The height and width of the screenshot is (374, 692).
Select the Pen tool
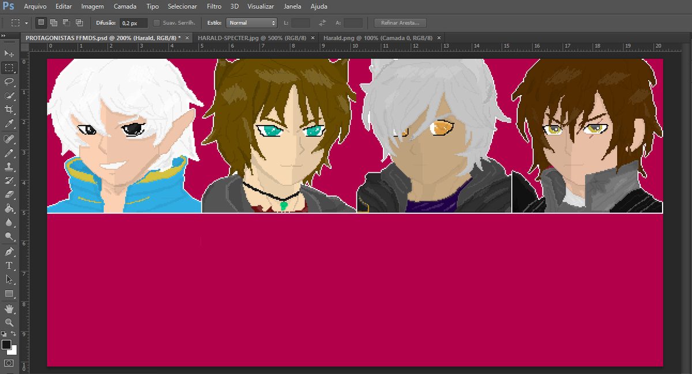pos(9,252)
